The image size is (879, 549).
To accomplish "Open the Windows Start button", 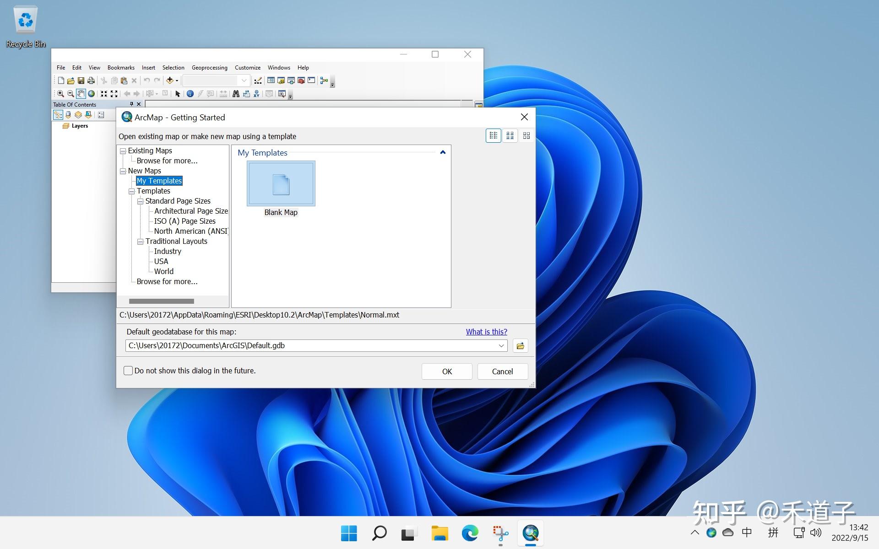I will [x=349, y=533].
